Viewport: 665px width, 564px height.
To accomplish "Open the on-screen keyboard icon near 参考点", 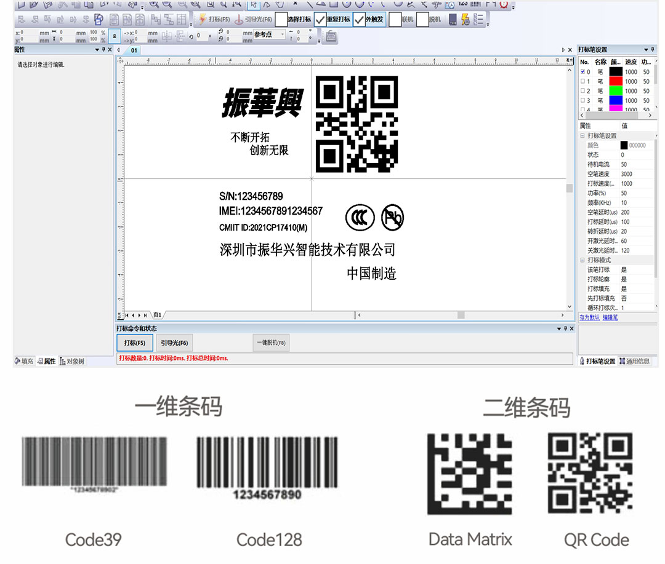I will click(x=331, y=36).
